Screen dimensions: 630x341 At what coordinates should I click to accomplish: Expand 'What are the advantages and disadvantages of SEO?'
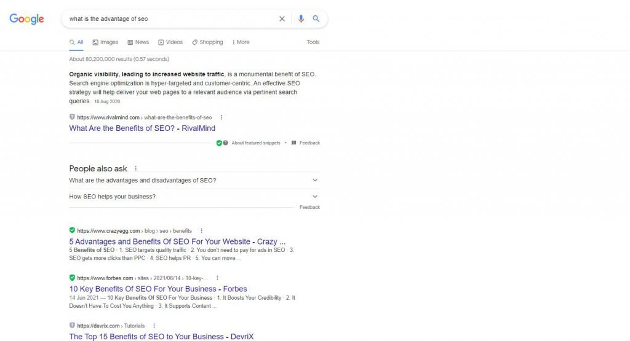194,181
